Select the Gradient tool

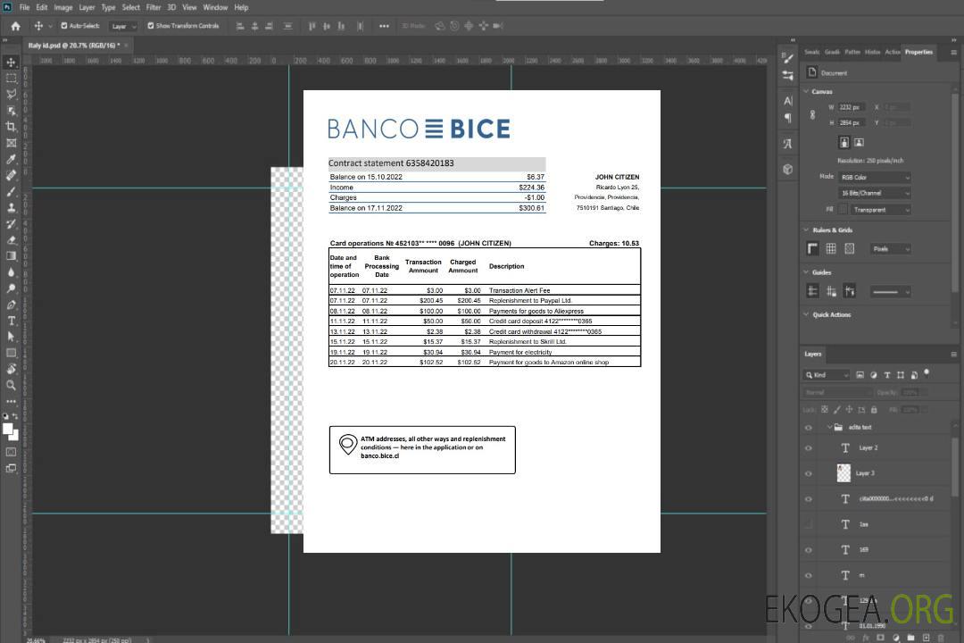tap(11, 256)
